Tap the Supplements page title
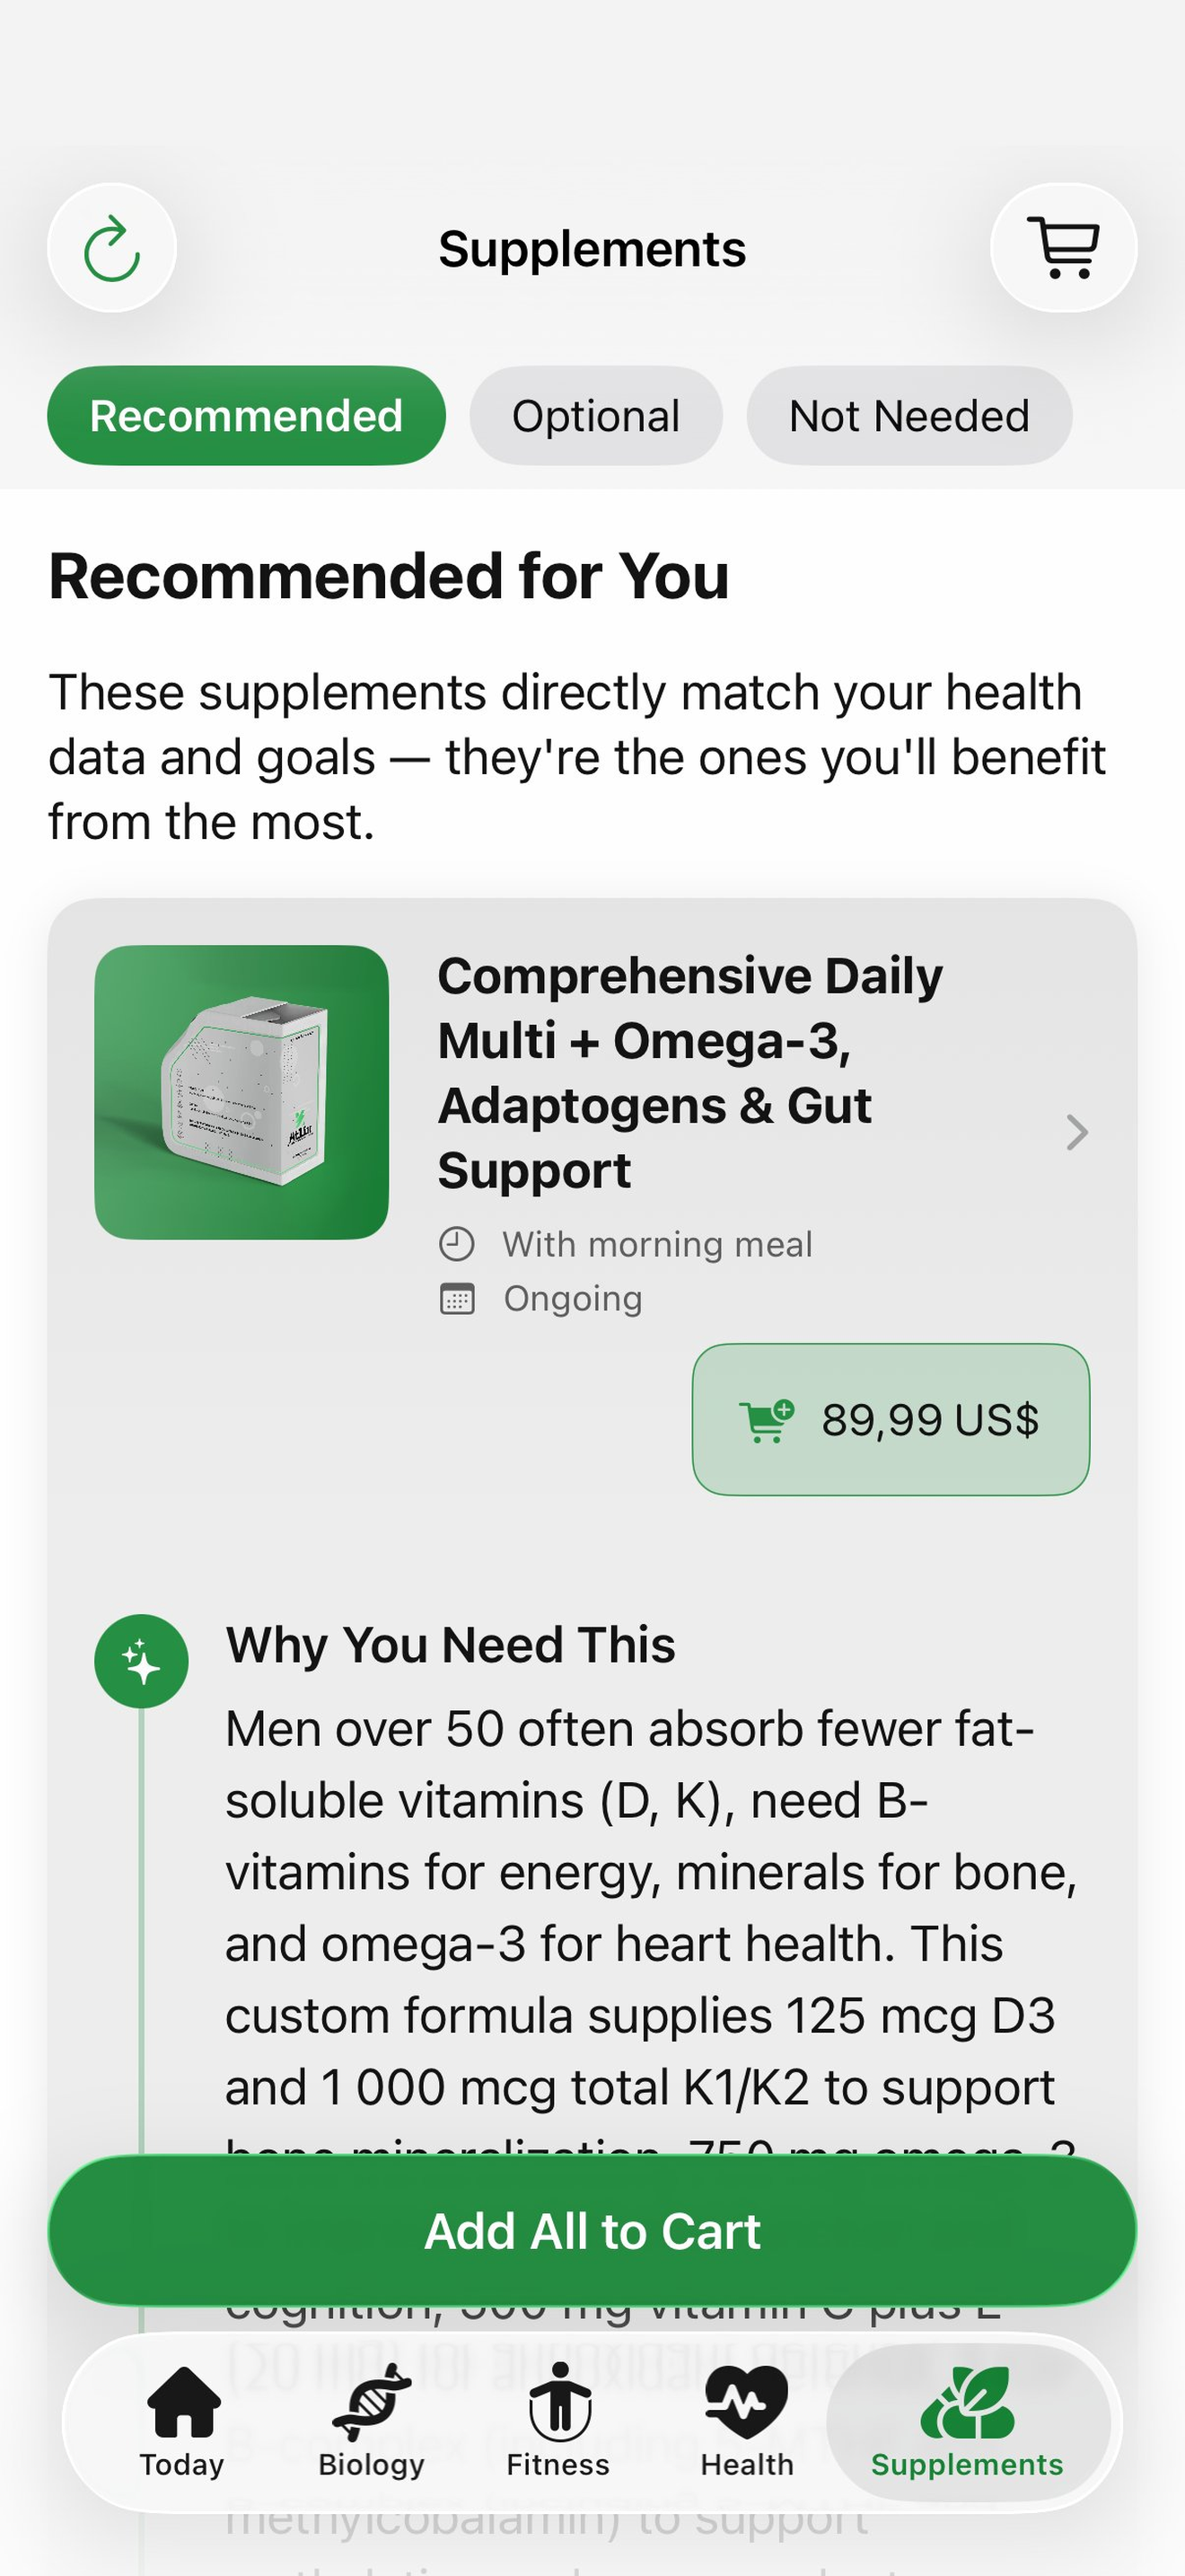 (592, 249)
